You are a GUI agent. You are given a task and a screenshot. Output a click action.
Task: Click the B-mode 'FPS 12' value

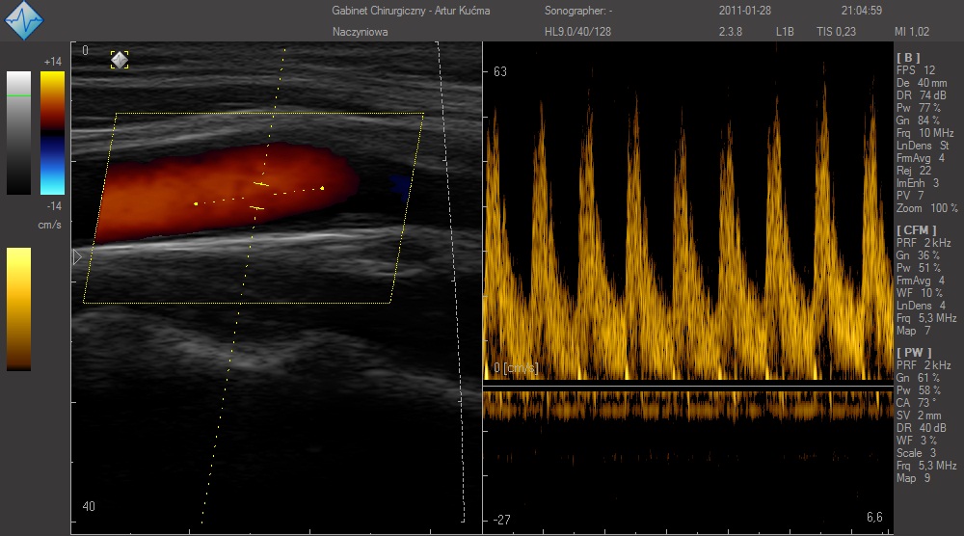click(916, 70)
